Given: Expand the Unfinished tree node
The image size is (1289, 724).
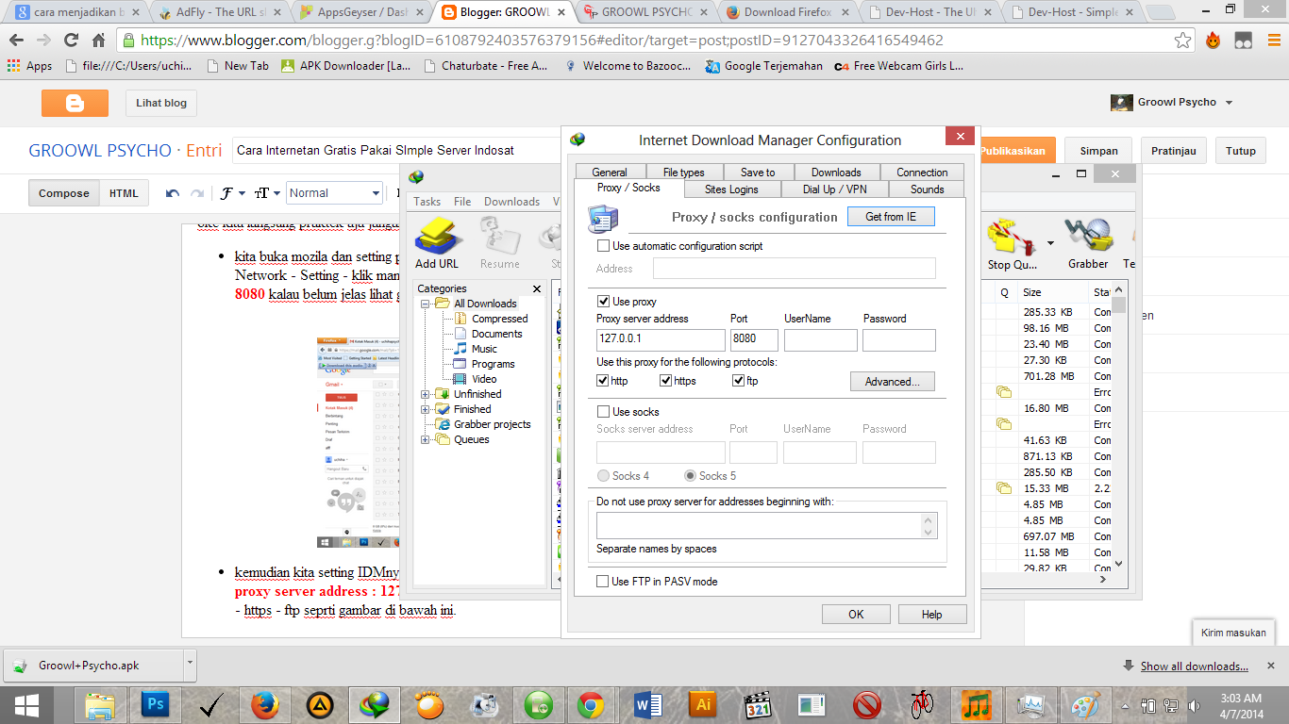Looking at the screenshot, I should coord(426,394).
